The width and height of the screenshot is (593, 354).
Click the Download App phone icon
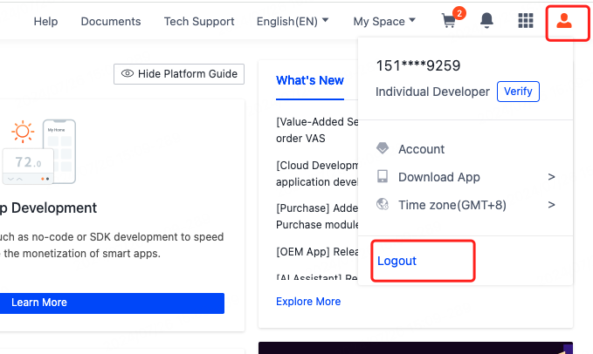pos(383,177)
